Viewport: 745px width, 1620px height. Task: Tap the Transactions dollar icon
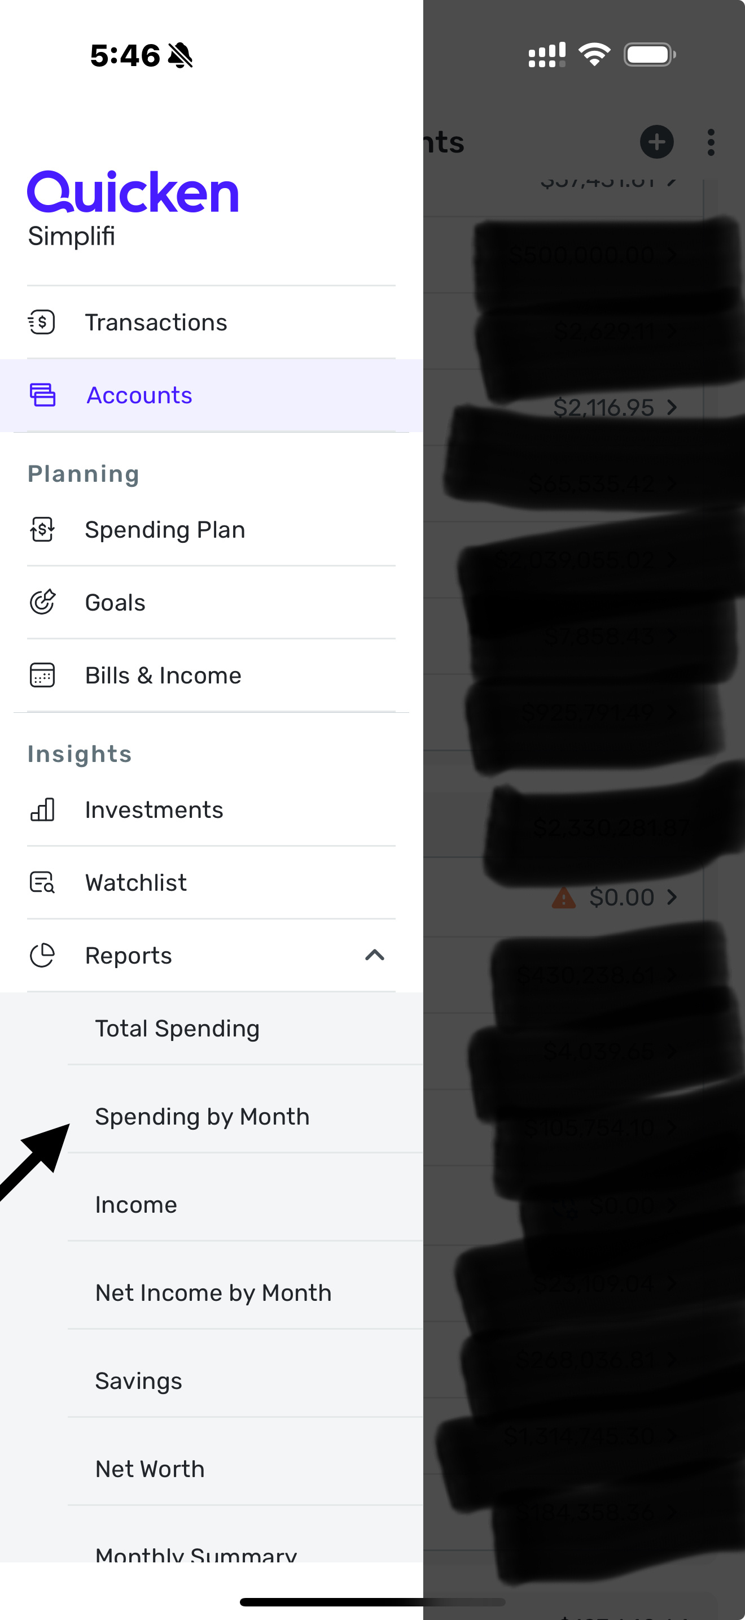(x=42, y=322)
